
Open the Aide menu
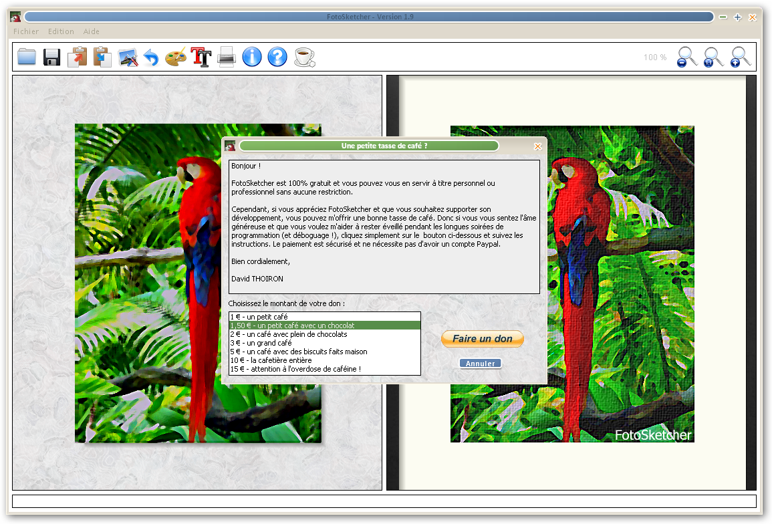[x=92, y=31]
